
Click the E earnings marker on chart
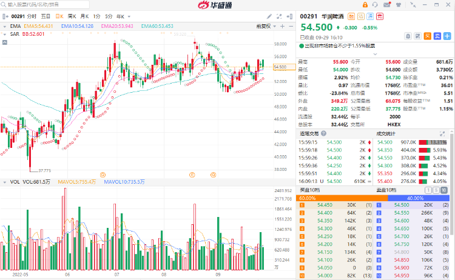pos(192,175)
